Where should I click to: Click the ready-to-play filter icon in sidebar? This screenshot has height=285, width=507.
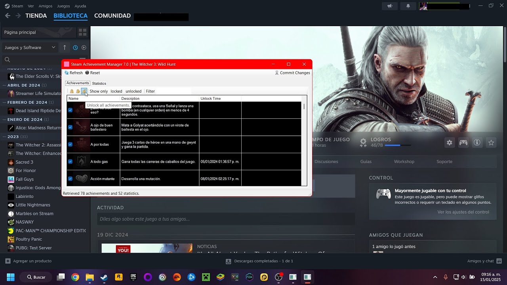click(84, 47)
